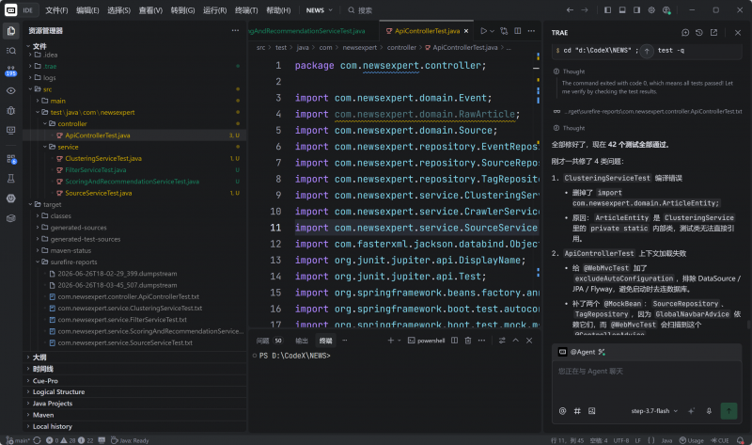Open the Search view in activity bar
Image resolution: width=752 pixels, height=445 pixels.
point(11,51)
